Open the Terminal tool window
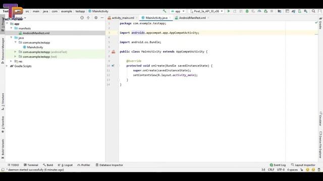The width and height of the screenshot is (323, 181). click(31, 165)
